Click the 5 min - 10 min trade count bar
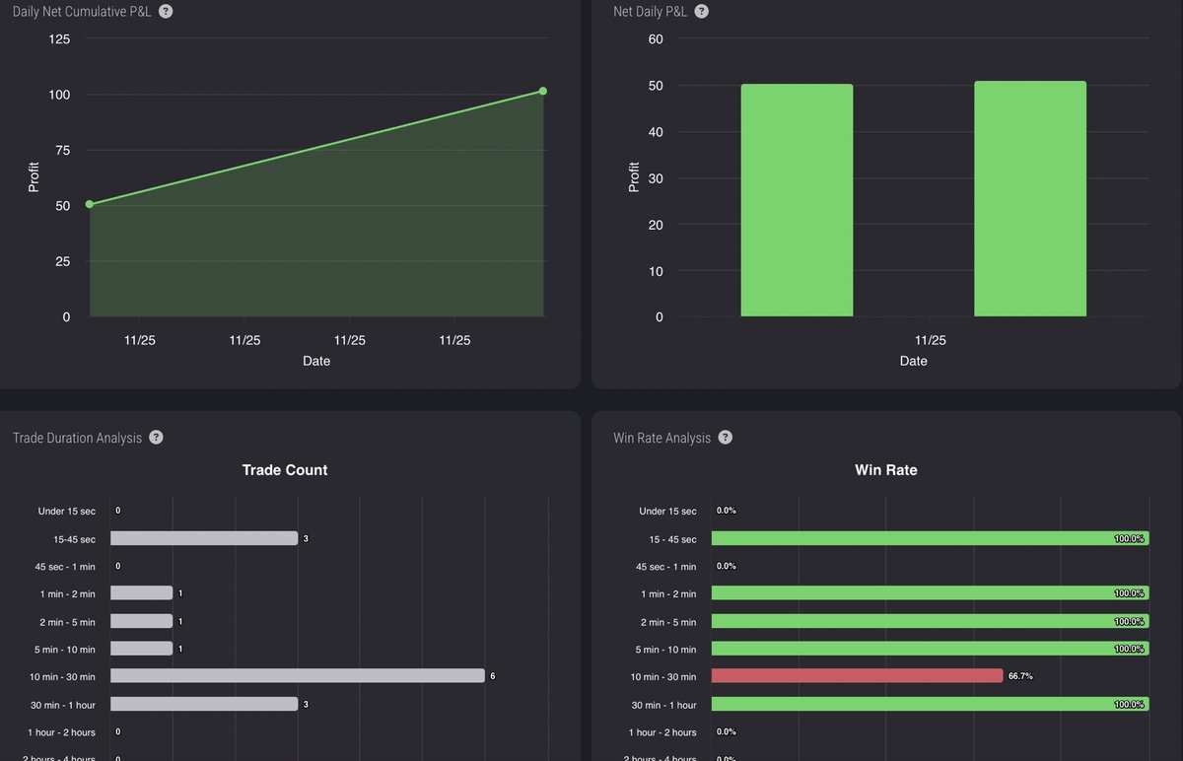 pos(141,649)
